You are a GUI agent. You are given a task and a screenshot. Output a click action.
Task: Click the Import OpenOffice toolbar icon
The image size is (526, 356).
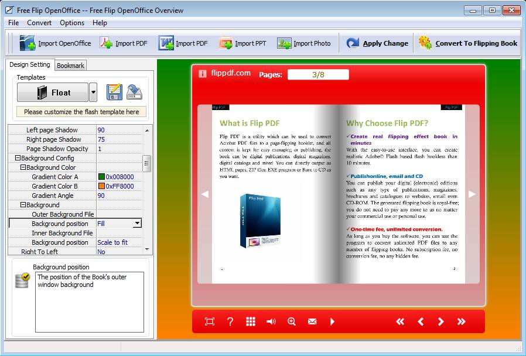pyautogui.click(x=27, y=43)
